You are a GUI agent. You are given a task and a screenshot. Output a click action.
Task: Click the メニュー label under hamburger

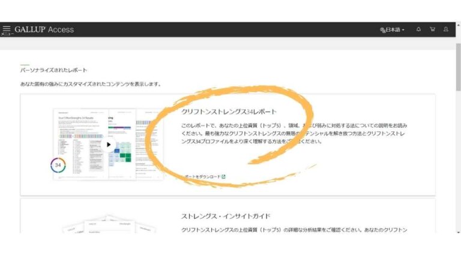pos(7,34)
